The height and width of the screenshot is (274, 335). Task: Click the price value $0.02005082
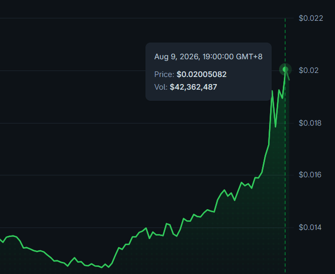(x=202, y=74)
